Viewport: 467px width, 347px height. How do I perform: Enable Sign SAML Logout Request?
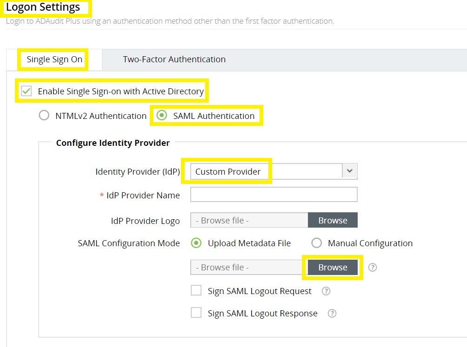(196, 290)
